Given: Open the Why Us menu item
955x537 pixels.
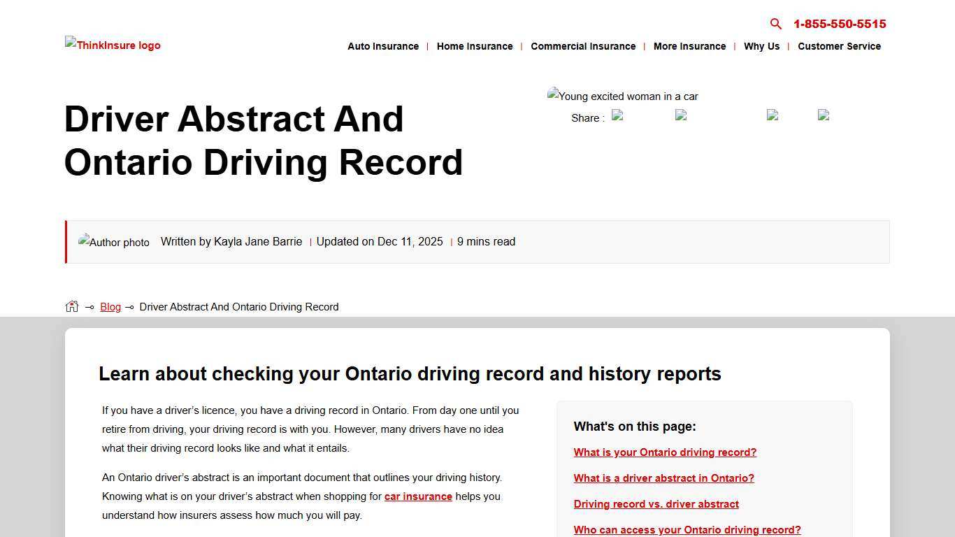Looking at the screenshot, I should click(x=761, y=46).
